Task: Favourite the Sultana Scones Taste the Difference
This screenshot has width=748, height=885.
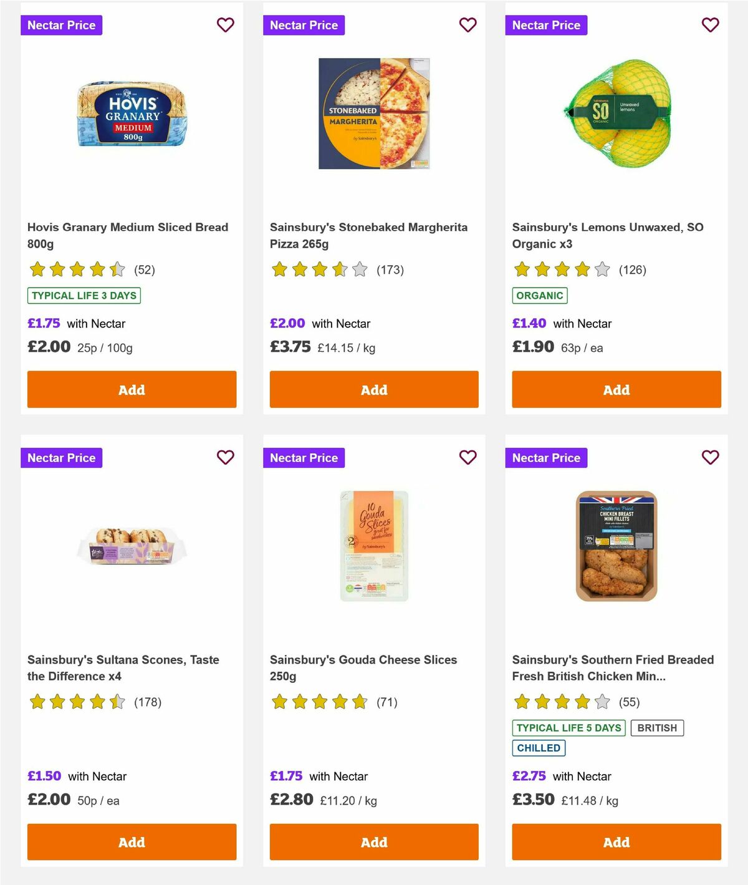Action: coord(225,457)
